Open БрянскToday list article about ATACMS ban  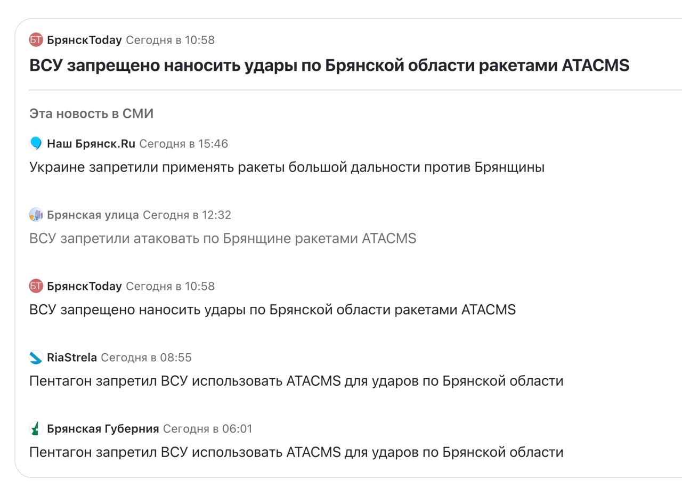pos(272,310)
